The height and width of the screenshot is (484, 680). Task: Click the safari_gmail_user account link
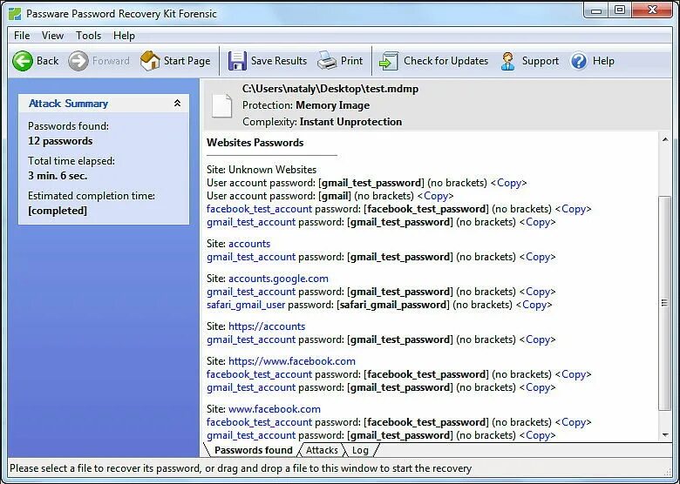[246, 305]
